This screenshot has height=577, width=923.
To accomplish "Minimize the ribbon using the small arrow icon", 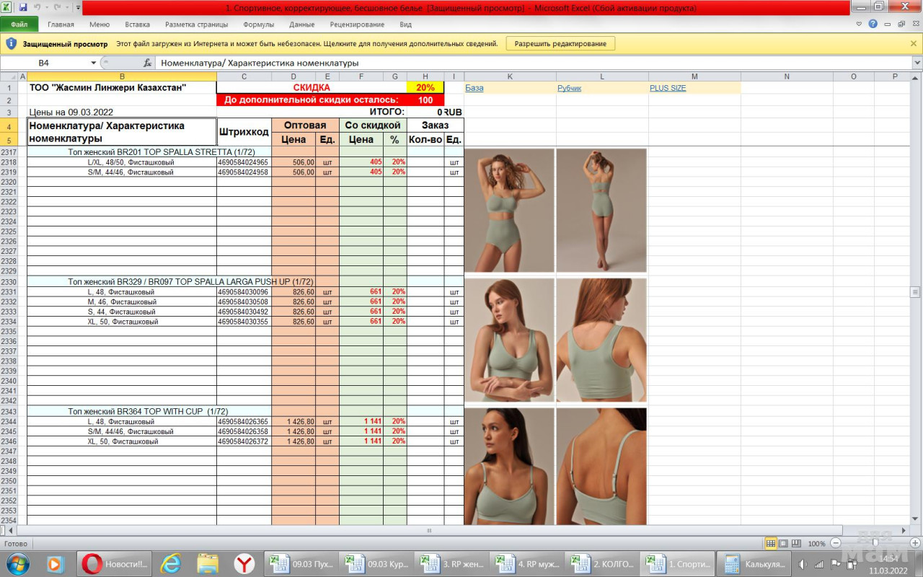I will click(859, 24).
